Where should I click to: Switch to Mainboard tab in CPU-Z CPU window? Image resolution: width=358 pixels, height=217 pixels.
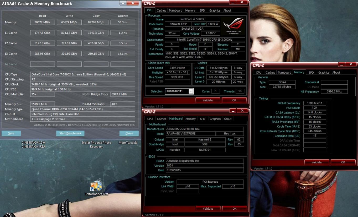tap(175, 10)
